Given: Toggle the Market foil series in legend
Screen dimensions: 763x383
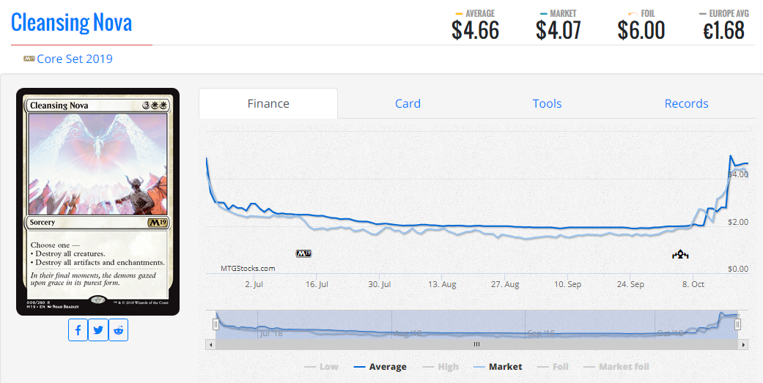Looking at the screenshot, I should click(x=616, y=367).
